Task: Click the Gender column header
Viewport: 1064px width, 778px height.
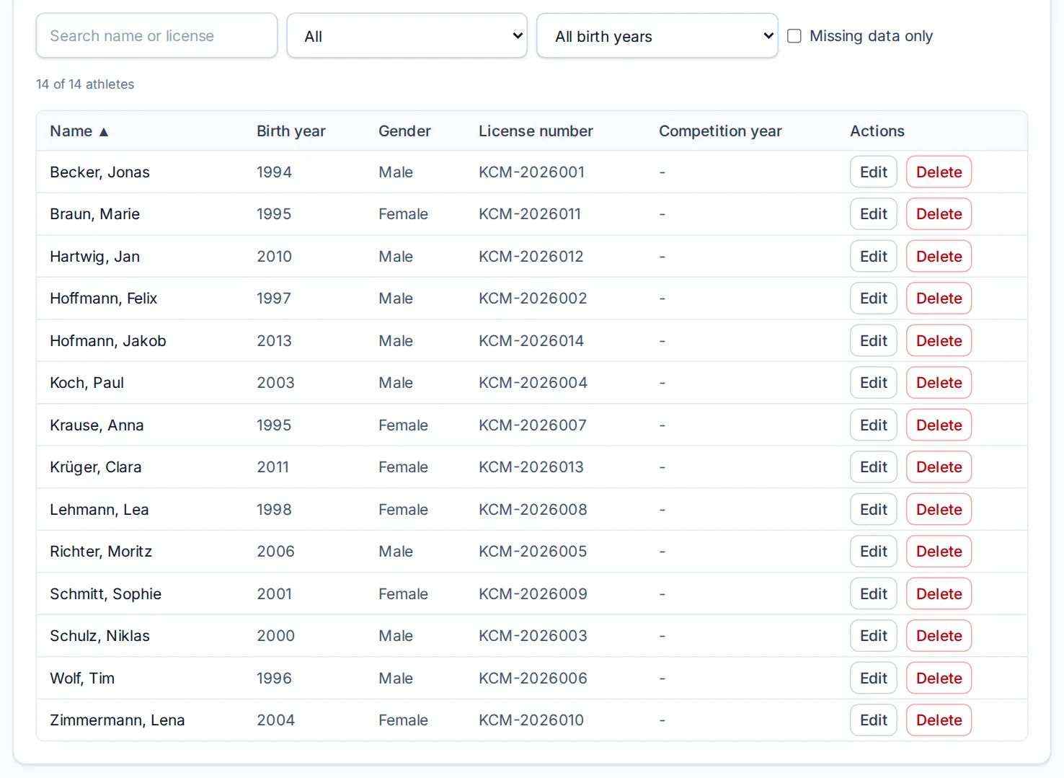Action: point(404,131)
